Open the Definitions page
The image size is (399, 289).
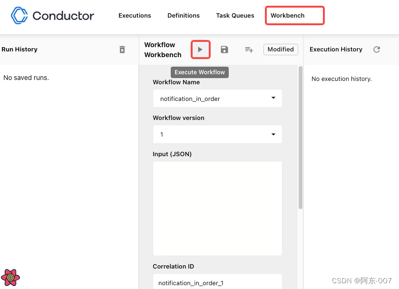(184, 15)
